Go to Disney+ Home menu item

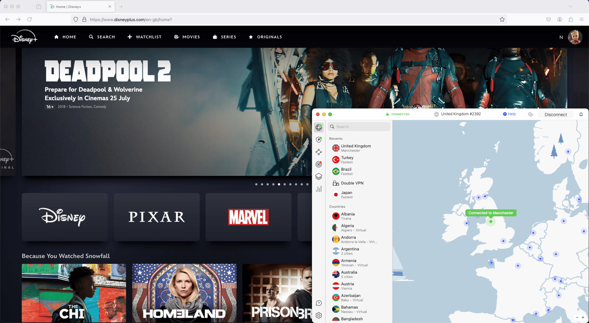point(65,37)
